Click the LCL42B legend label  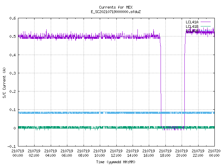click(192, 31)
